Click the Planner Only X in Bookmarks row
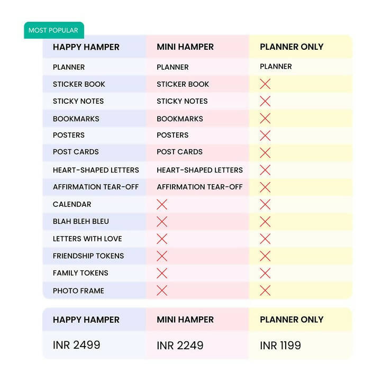381x381 pixels. pos(265,119)
